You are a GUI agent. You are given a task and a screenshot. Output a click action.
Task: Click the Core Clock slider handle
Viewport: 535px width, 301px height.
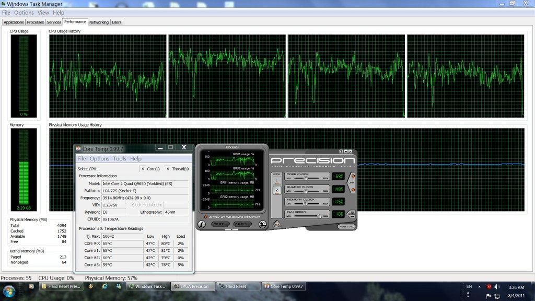pyautogui.click(x=305, y=179)
